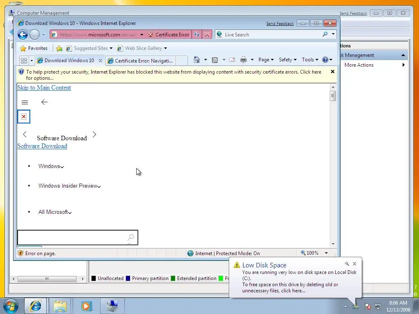Viewport: 419px width, 314px height.
Task: Open Internet Explorer from taskbar
Action: 36,306
